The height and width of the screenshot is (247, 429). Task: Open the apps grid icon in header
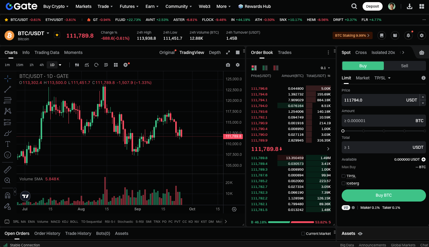(421, 6)
